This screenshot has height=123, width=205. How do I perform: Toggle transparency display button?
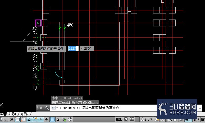coord(52,119)
